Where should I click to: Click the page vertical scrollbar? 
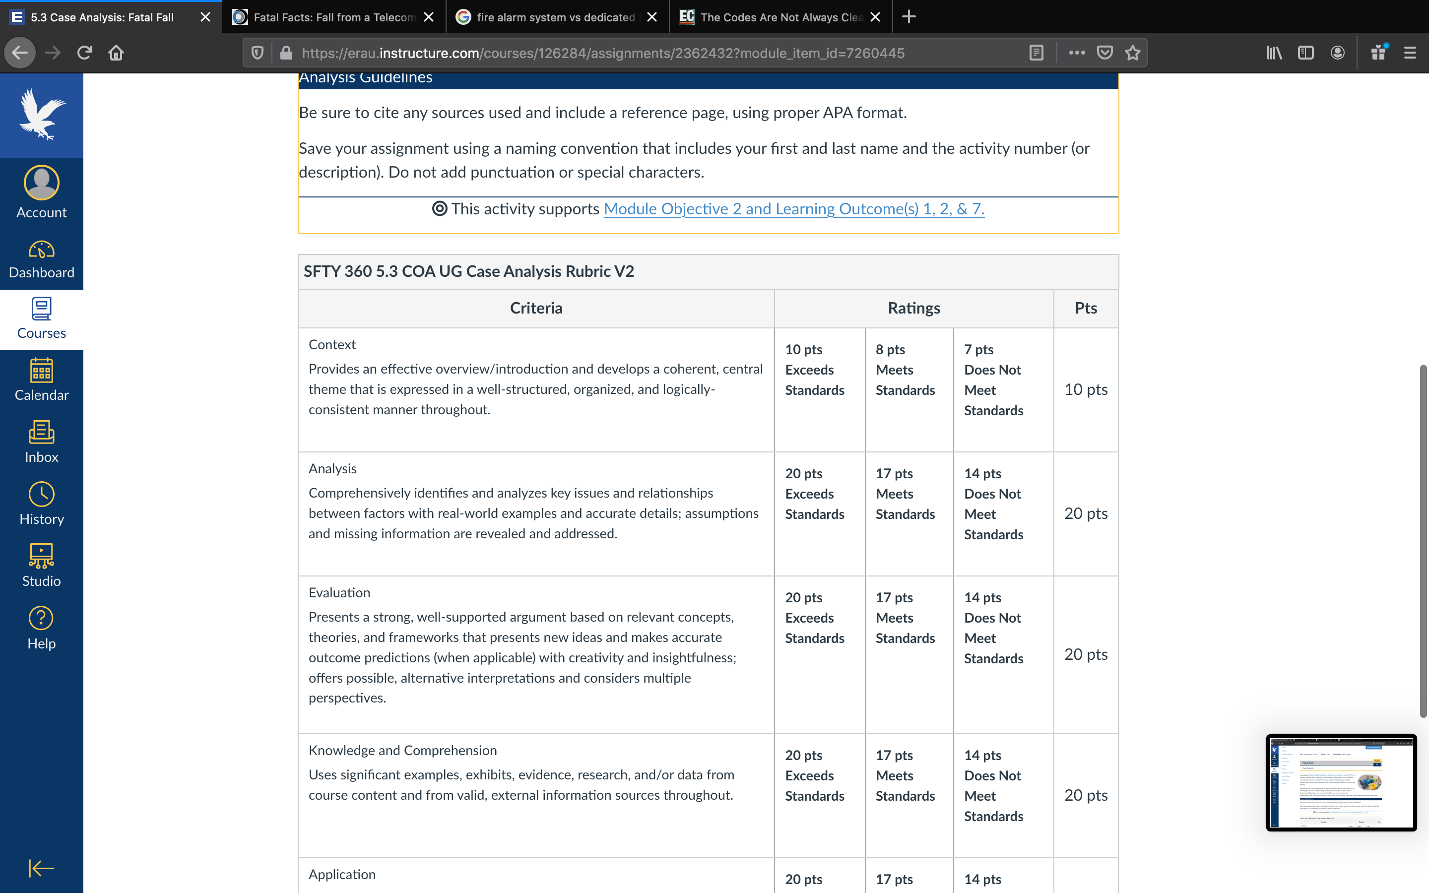pyautogui.click(x=1423, y=541)
